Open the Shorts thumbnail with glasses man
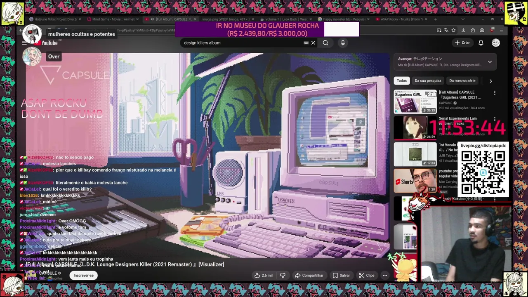This screenshot has height=297, width=528. [415, 181]
